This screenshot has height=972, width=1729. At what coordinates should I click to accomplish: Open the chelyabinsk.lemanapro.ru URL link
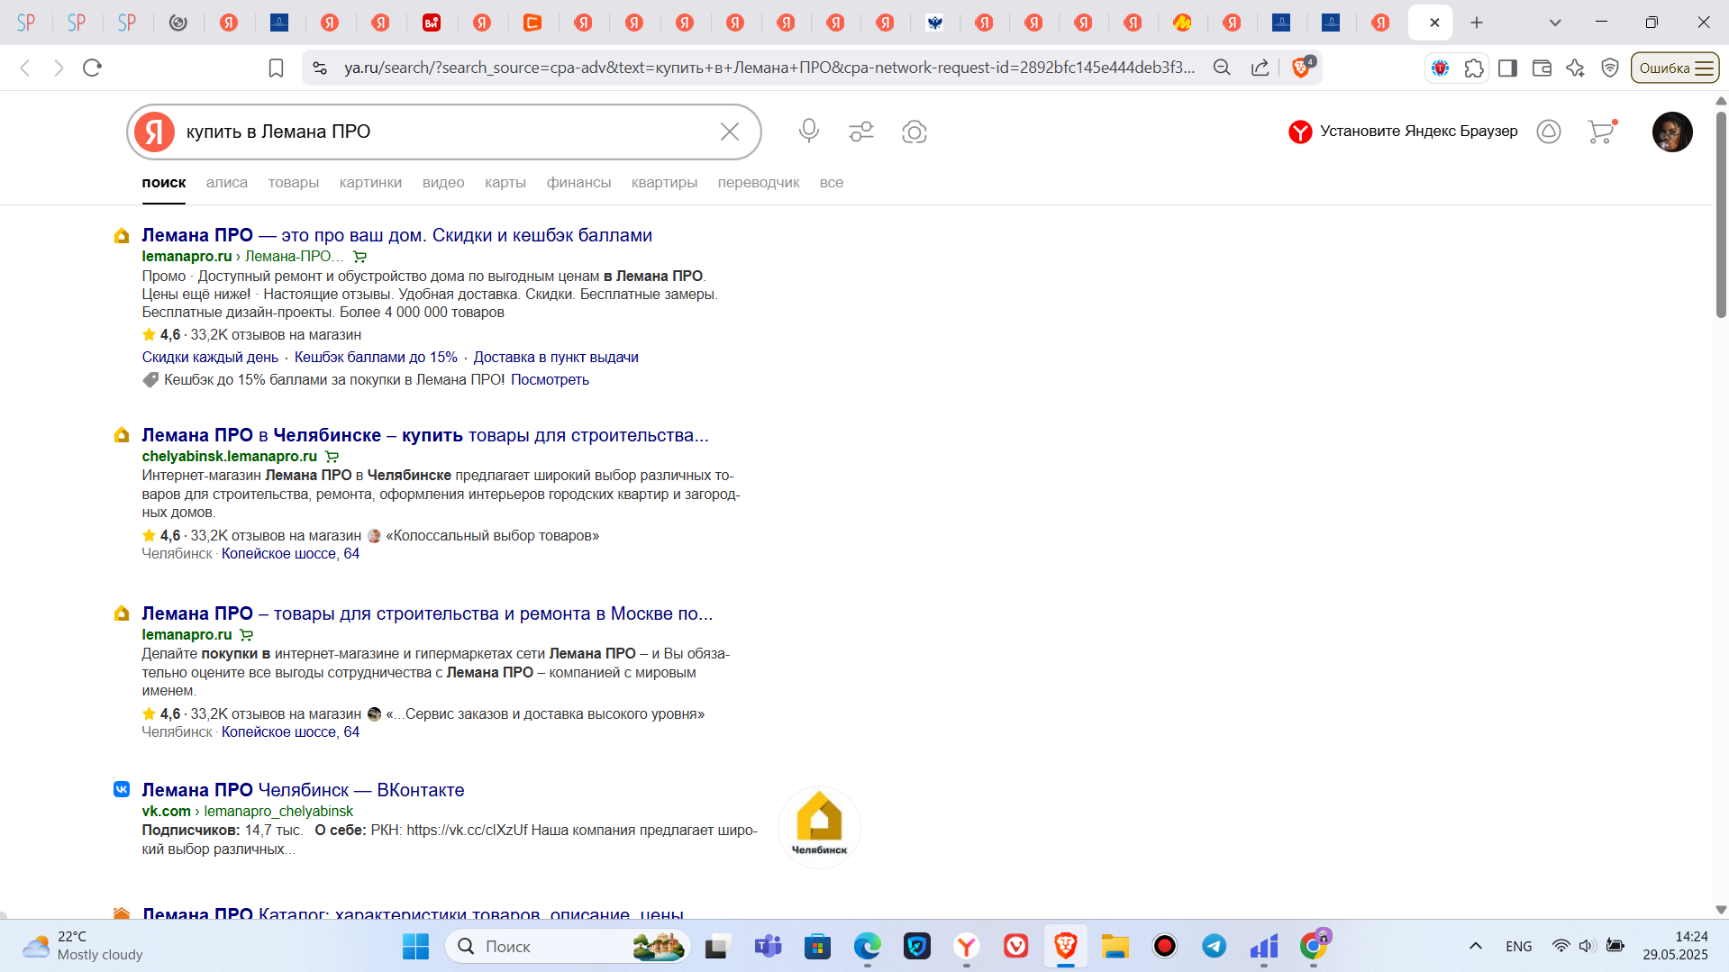[x=230, y=456]
